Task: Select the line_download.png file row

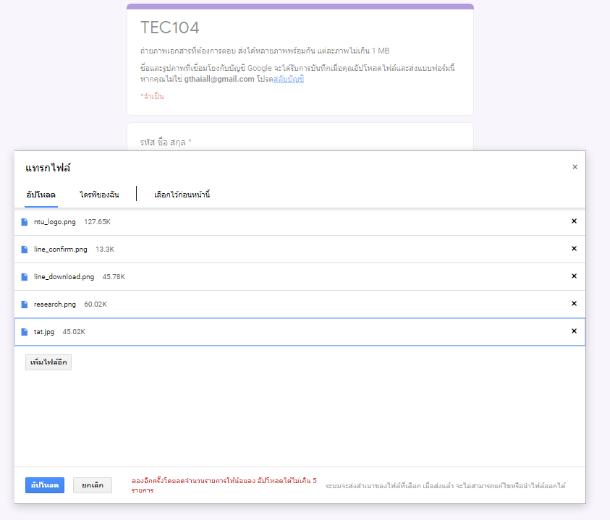Action: click(x=289, y=277)
